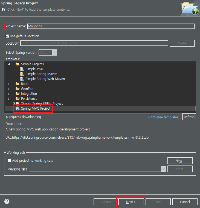Click the requires downloading arrow icon
The height and width of the screenshot is (208, 200).
point(7,117)
